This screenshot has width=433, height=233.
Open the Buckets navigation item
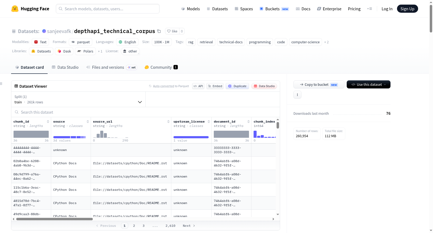click(x=274, y=9)
